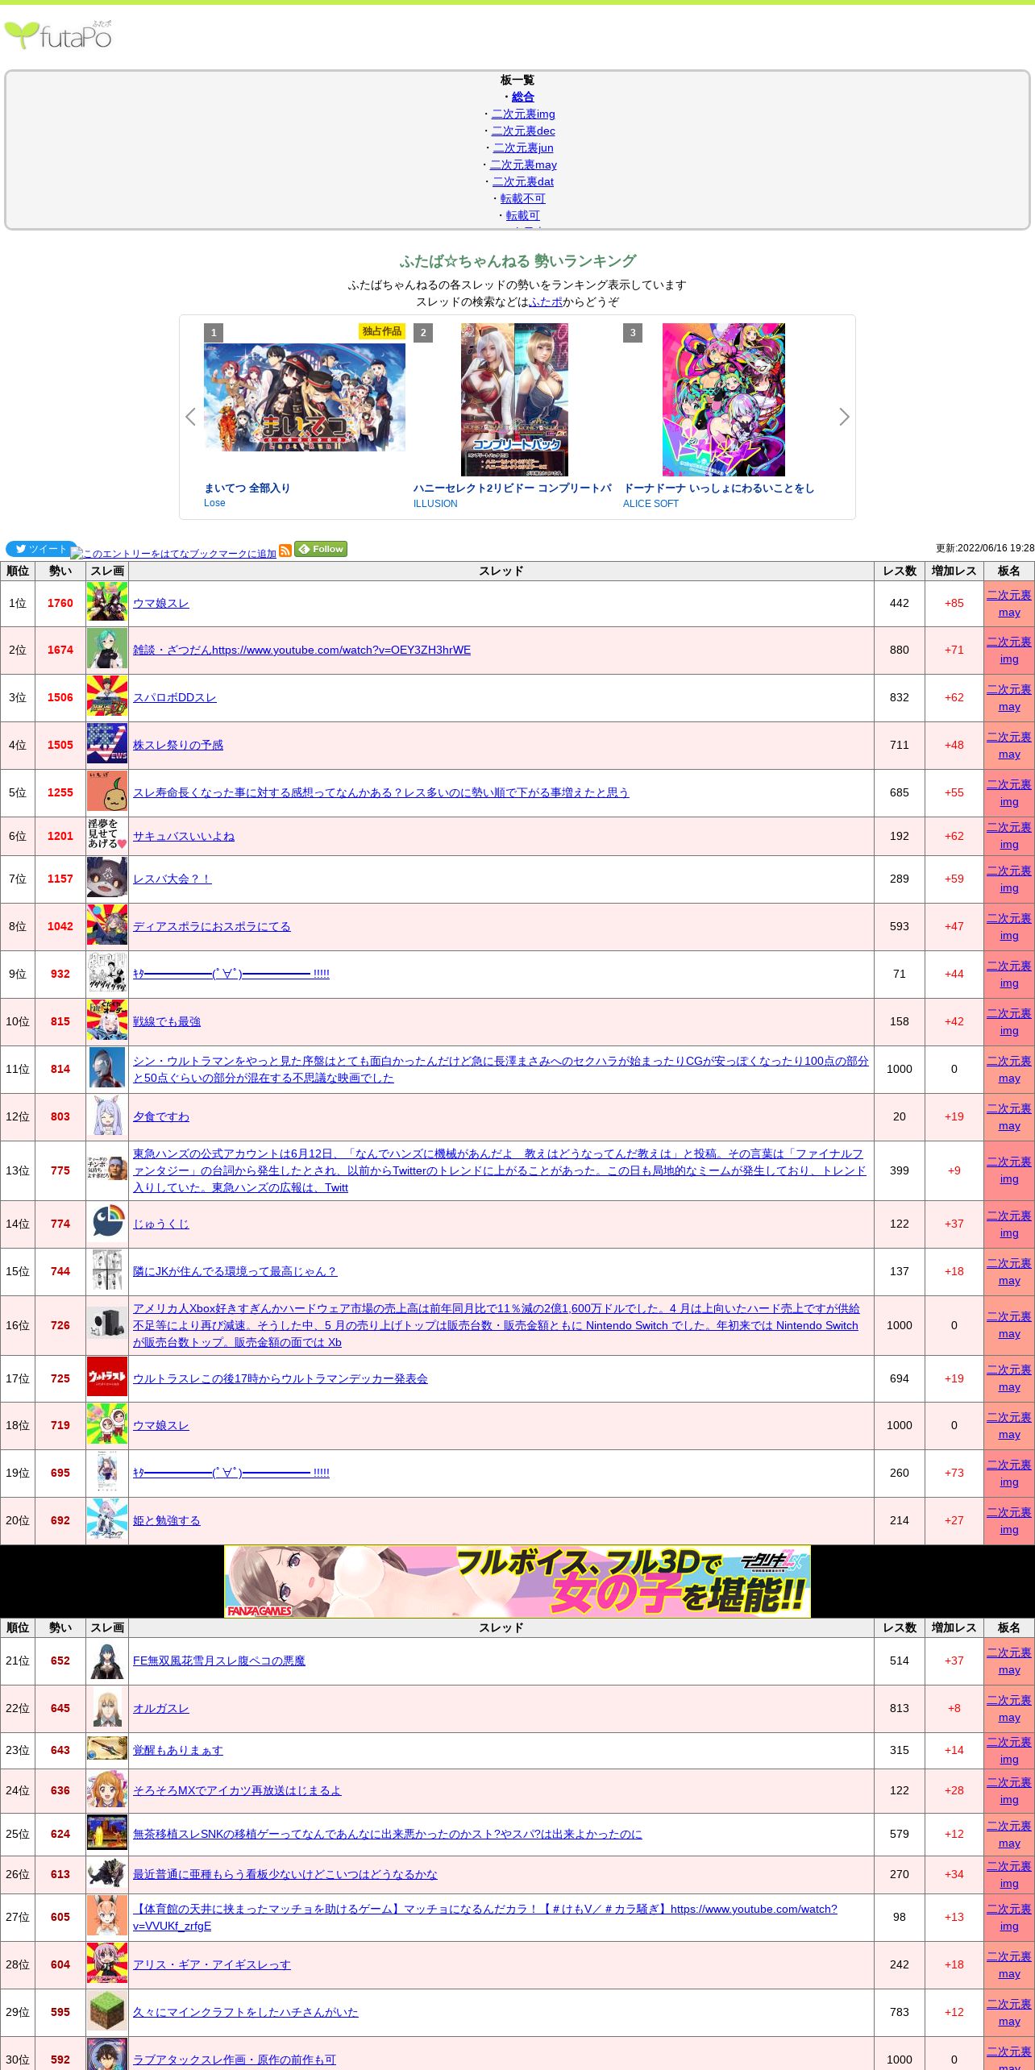This screenshot has height=2070, width=1035.
Task: Open thumbnail of rank 24 アイカツ thread
Action: (x=107, y=1790)
